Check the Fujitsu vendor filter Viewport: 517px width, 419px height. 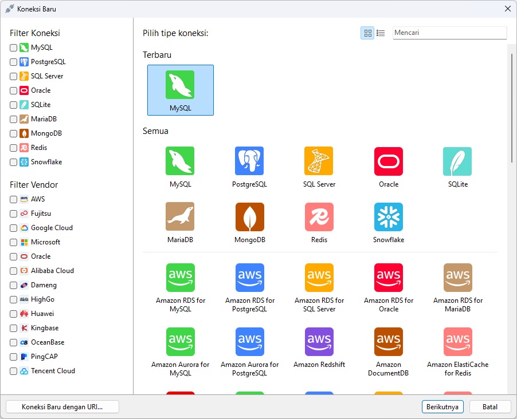[14, 214]
